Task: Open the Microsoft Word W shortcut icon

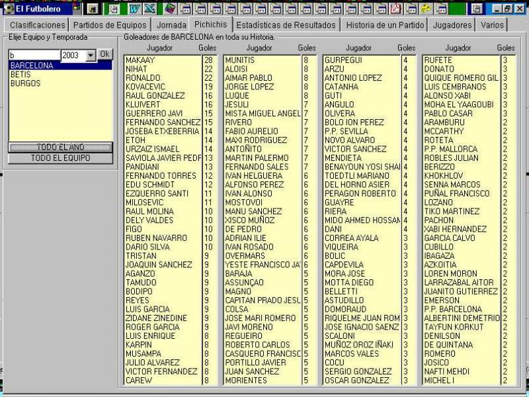Action: [134, 9]
